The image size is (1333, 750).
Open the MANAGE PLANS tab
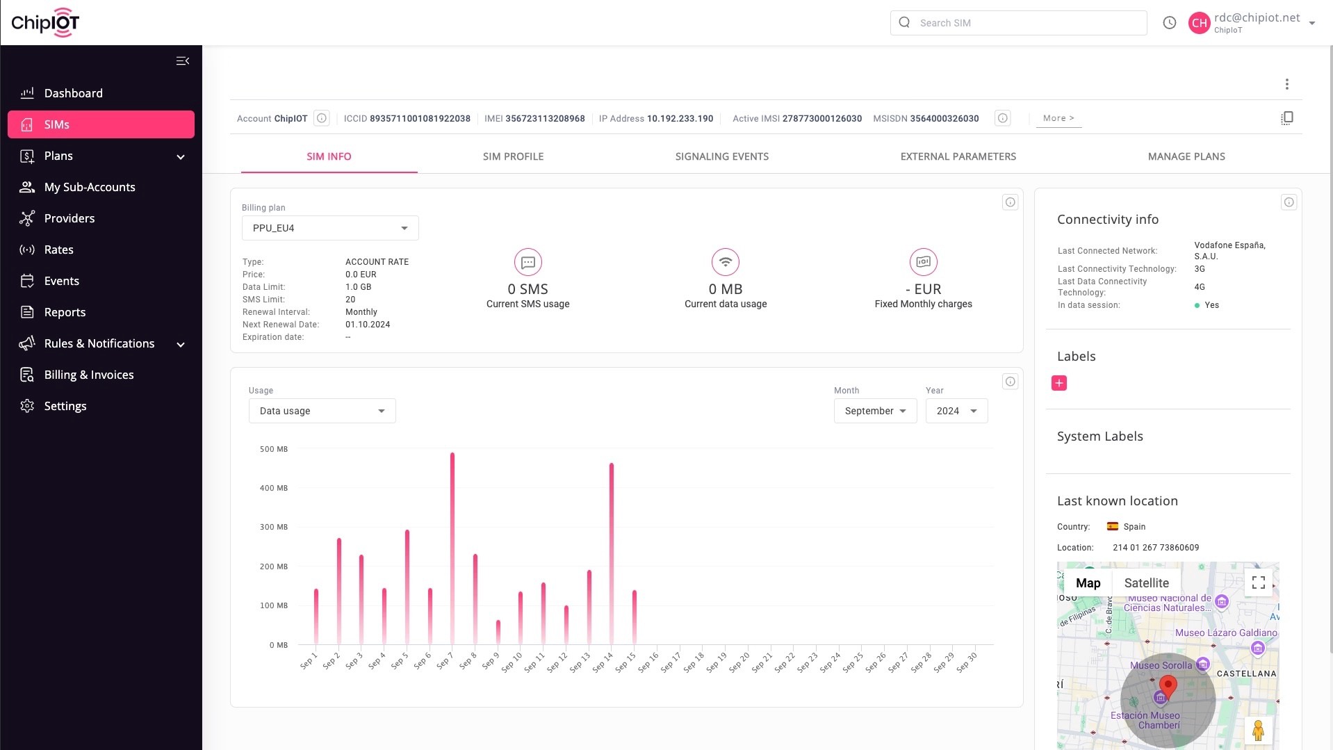(x=1187, y=156)
